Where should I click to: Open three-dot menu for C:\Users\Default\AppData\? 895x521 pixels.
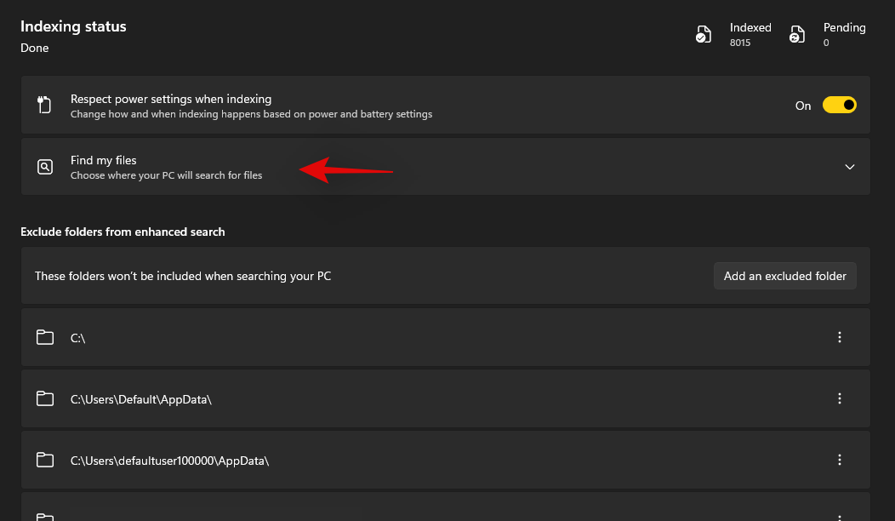(x=840, y=398)
